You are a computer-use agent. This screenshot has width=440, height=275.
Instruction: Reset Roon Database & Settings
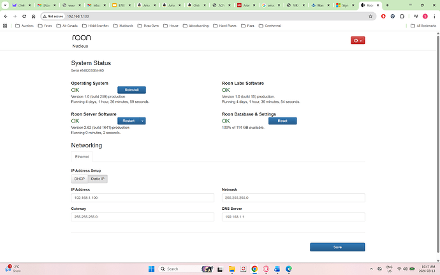pyautogui.click(x=282, y=121)
